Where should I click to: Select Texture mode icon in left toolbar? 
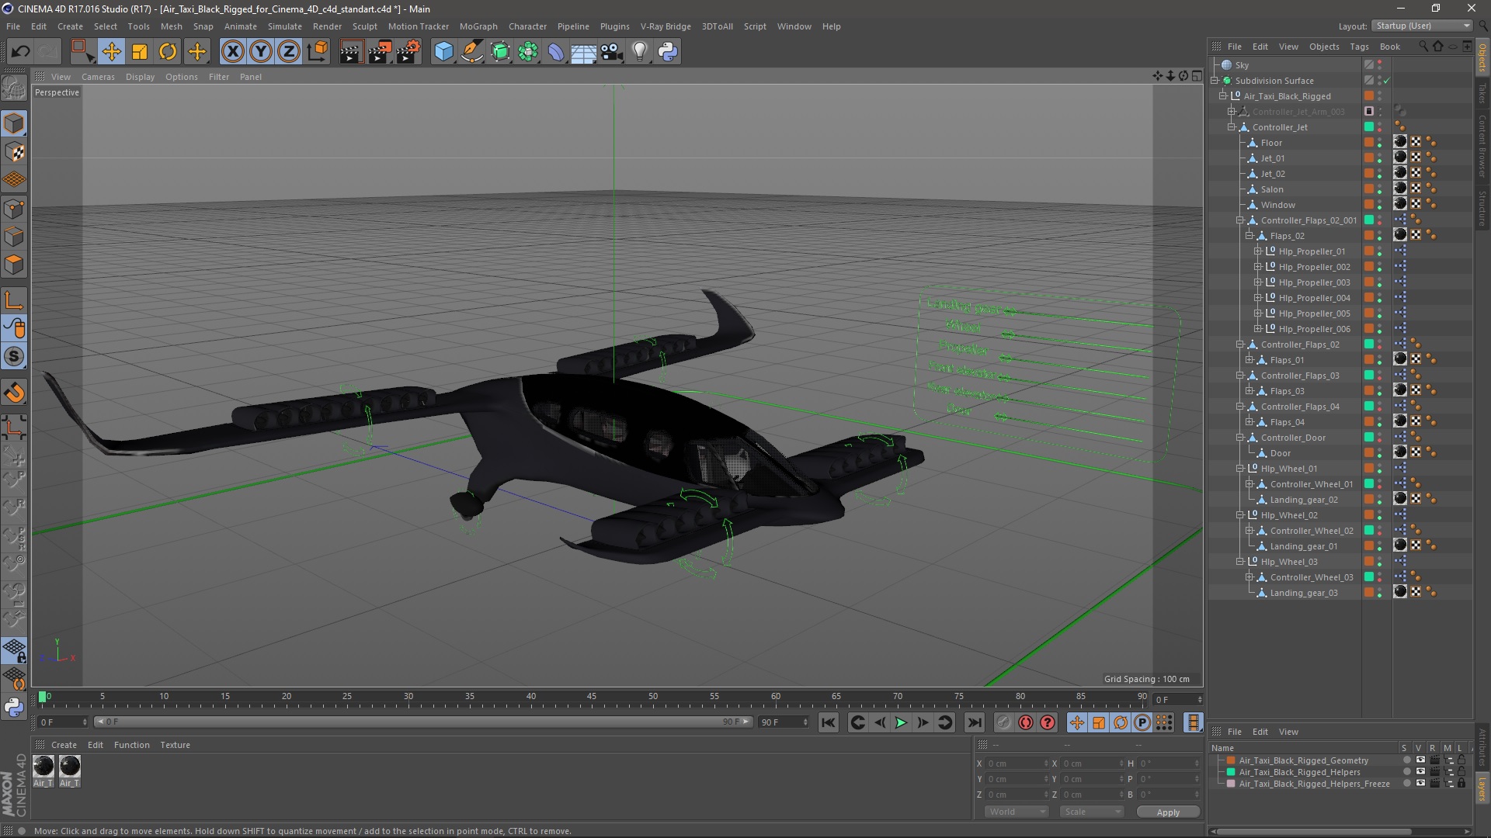[x=14, y=152]
